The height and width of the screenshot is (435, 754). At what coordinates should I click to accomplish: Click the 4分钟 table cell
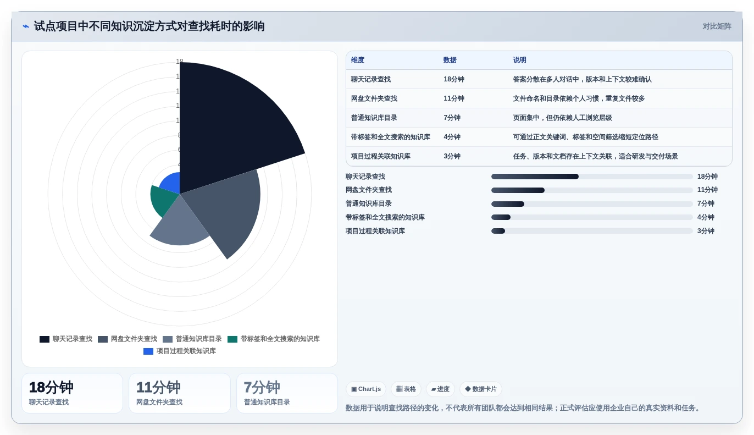(x=452, y=137)
